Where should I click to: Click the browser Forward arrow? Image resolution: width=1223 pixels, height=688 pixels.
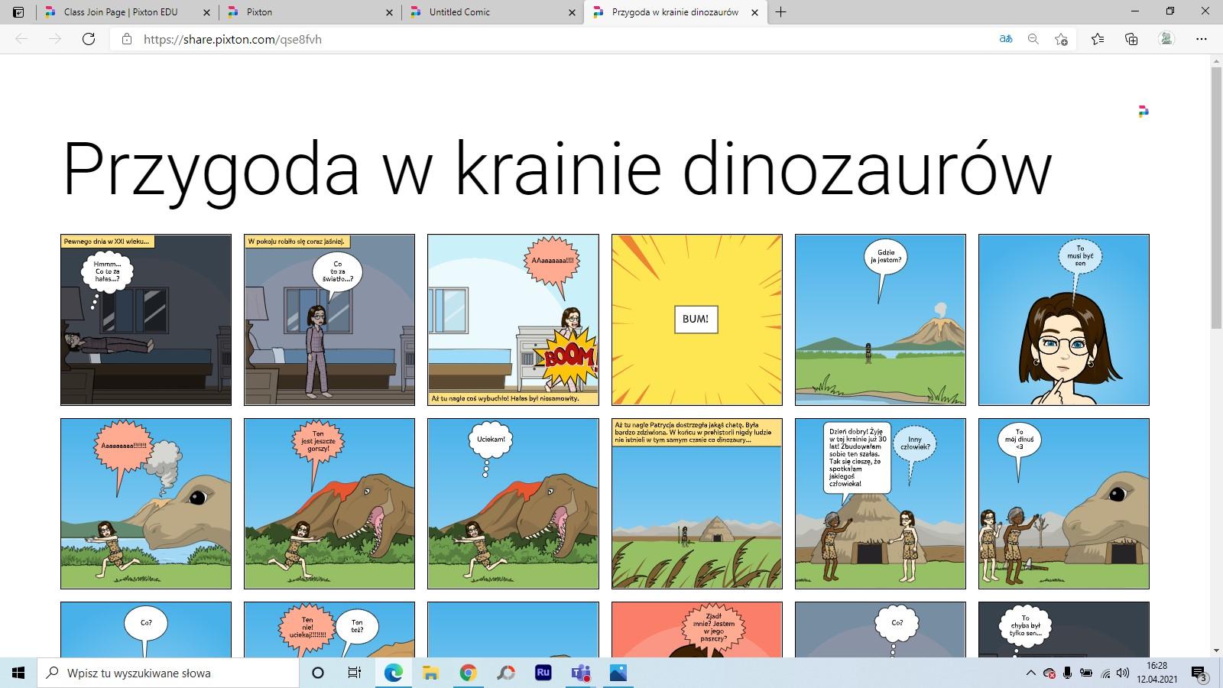click(x=55, y=39)
